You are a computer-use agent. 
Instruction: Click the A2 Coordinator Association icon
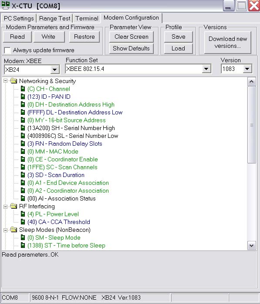pos(23,190)
